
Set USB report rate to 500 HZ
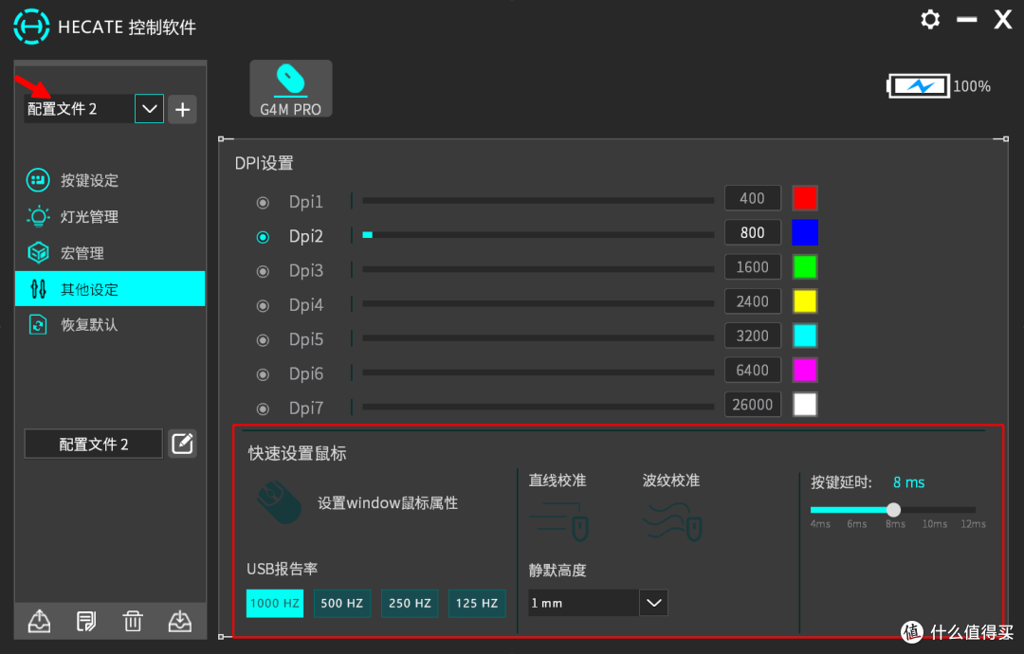pos(342,603)
